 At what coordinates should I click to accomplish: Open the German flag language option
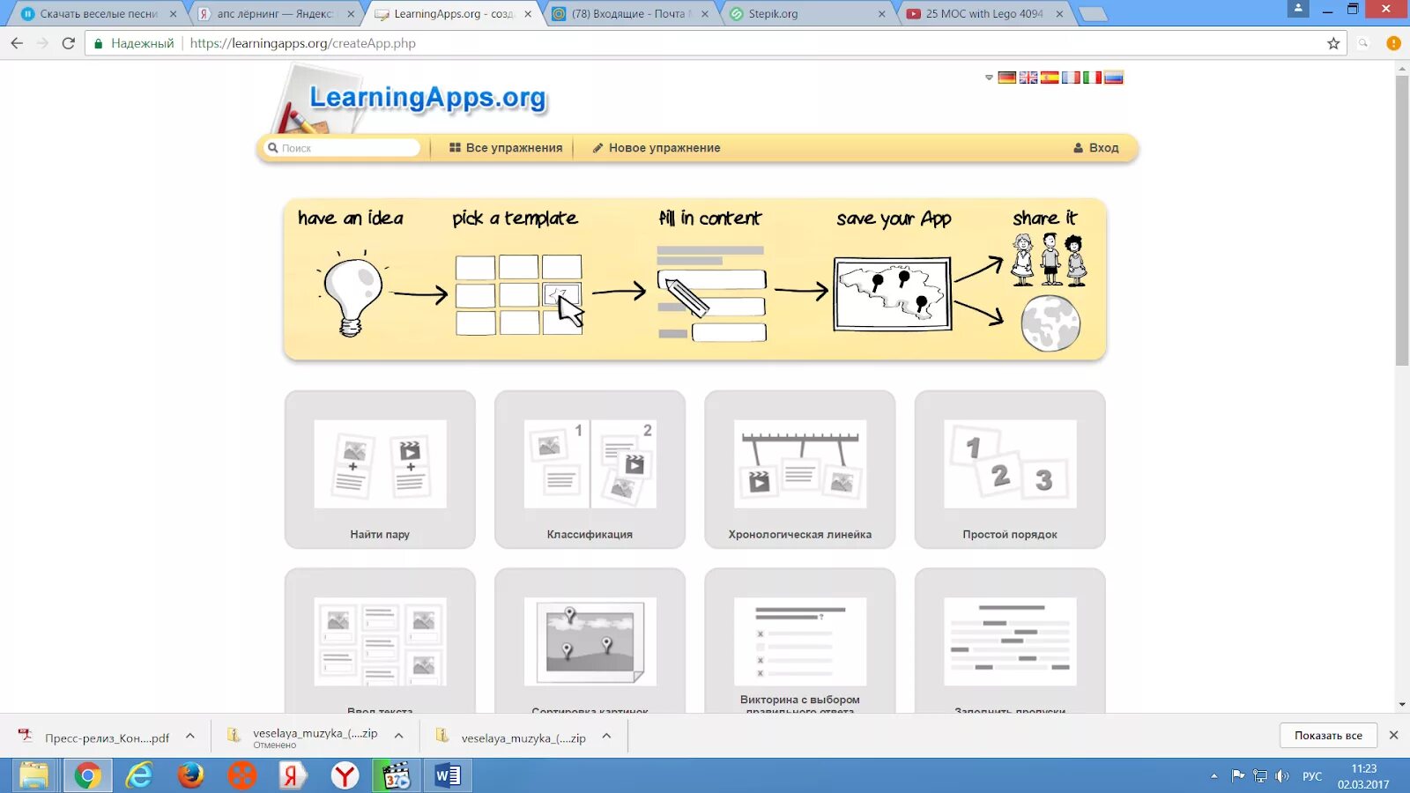1006,78
